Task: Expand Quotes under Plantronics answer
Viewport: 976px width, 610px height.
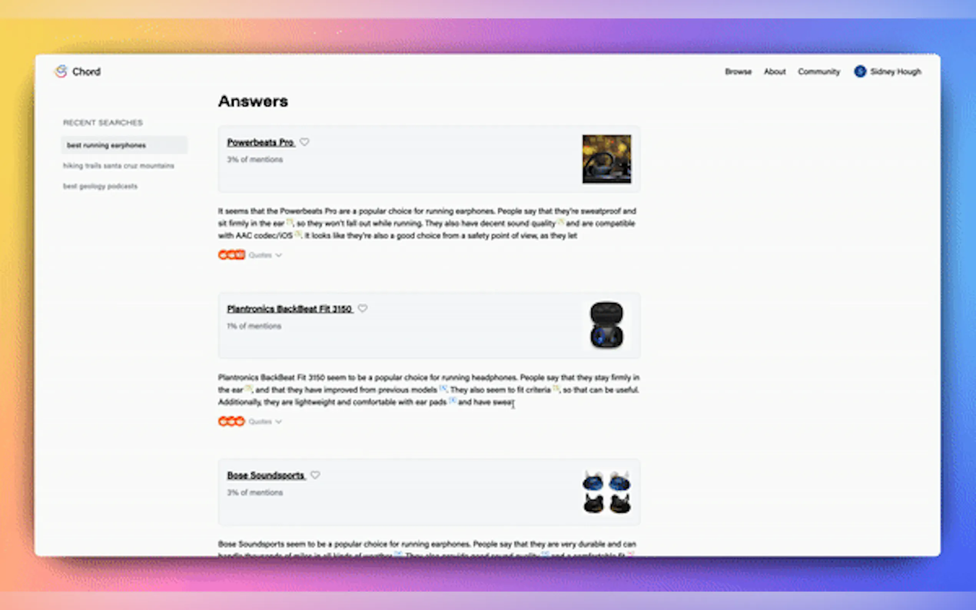Action: [265, 422]
